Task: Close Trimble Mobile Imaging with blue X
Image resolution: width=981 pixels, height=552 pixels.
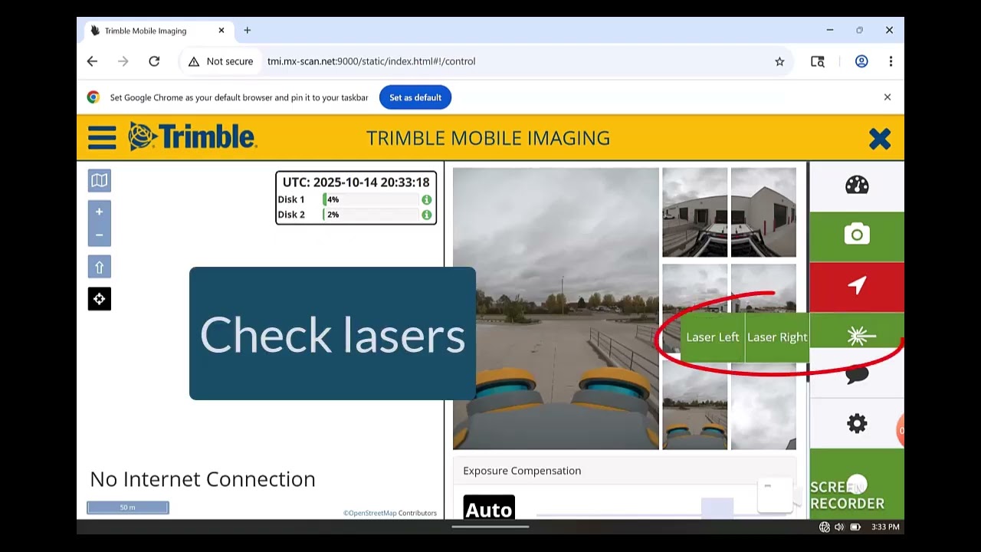Action: tap(880, 139)
